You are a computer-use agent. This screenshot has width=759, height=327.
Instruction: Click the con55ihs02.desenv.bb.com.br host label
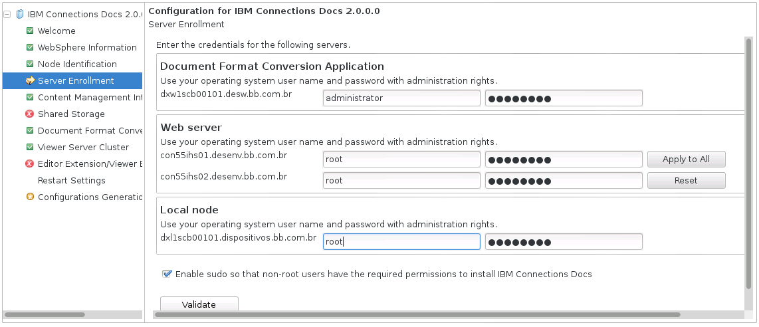(x=223, y=177)
